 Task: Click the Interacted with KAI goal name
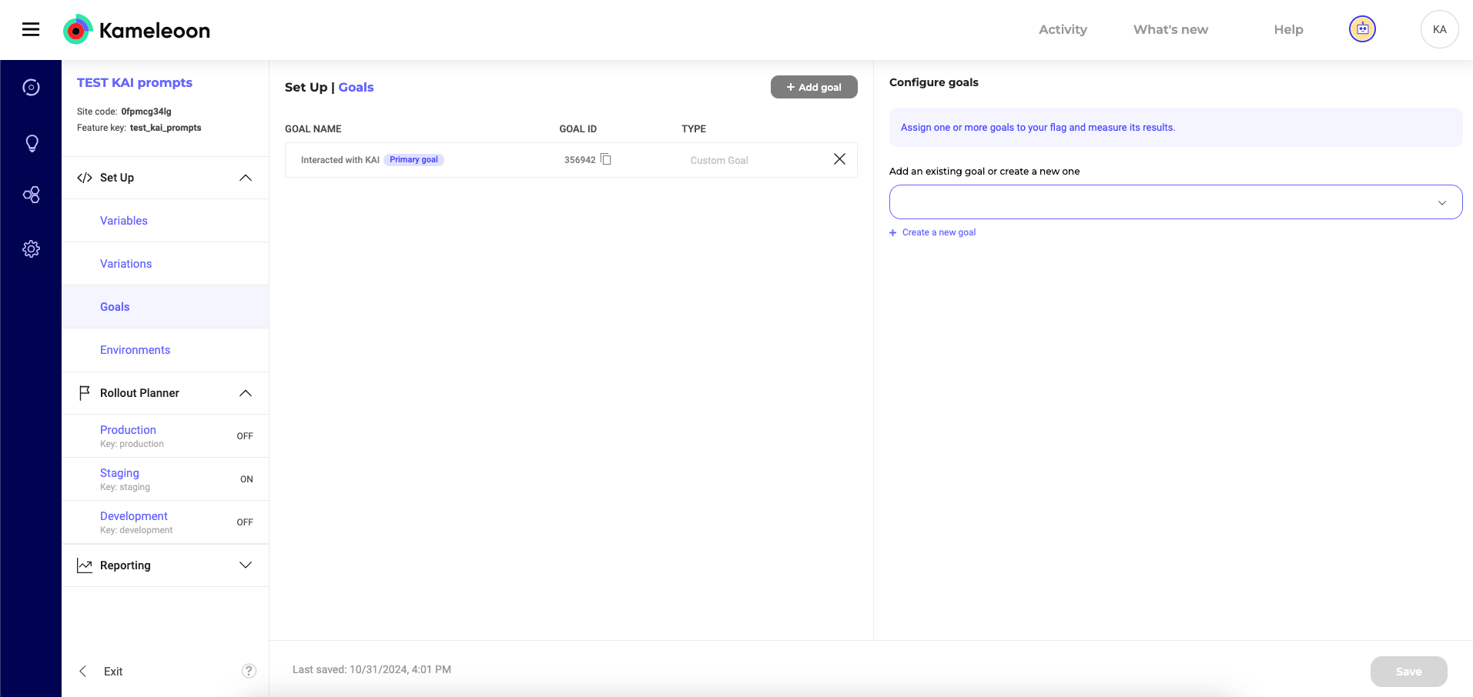click(x=340, y=160)
